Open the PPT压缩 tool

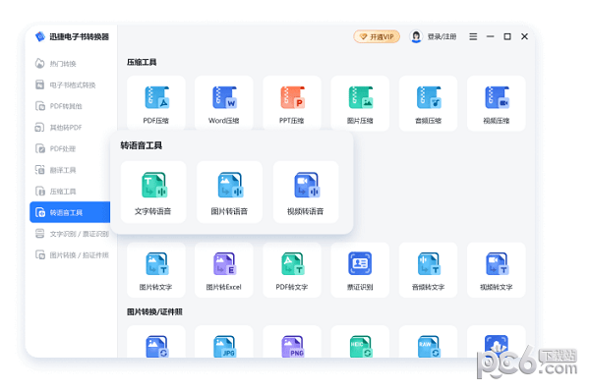point(292,102)
